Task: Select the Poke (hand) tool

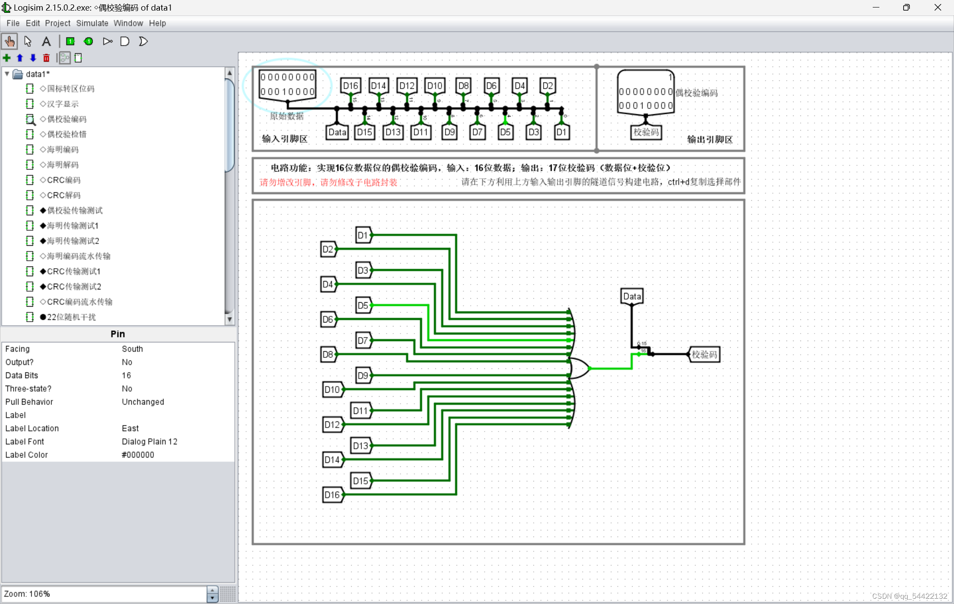Action: point(9,41)
